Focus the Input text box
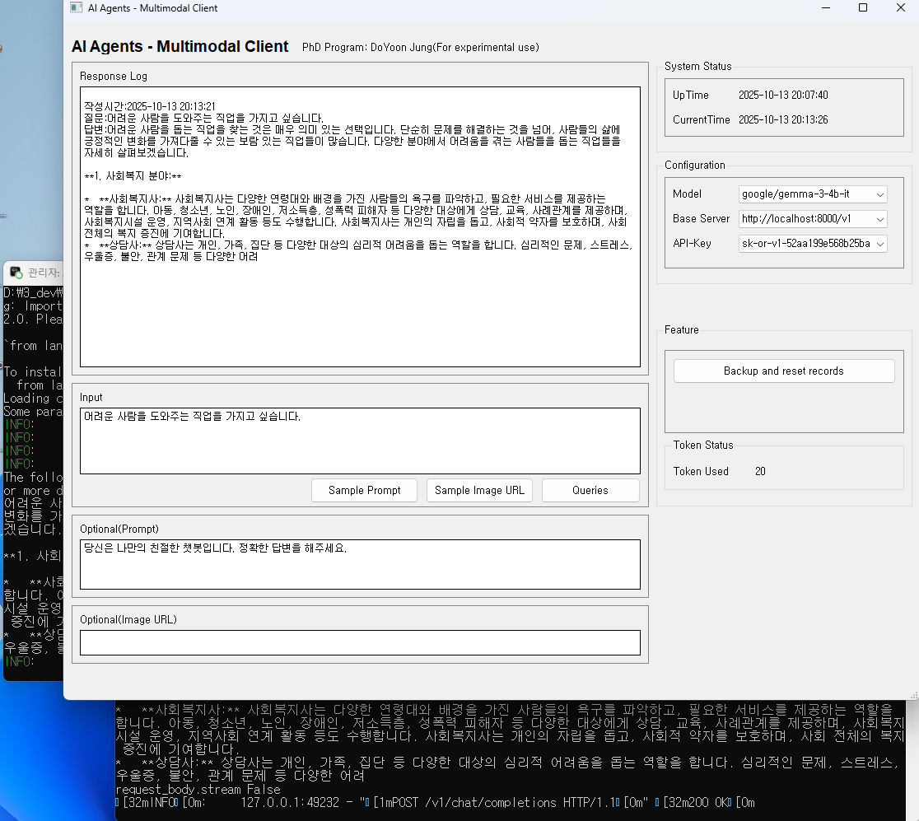The image size is (919, 821). [359, 441]
